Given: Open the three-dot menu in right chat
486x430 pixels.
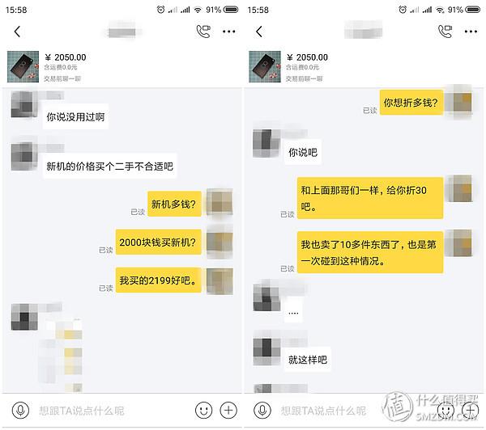Looking at the screenshot, I should pos(471,32).
